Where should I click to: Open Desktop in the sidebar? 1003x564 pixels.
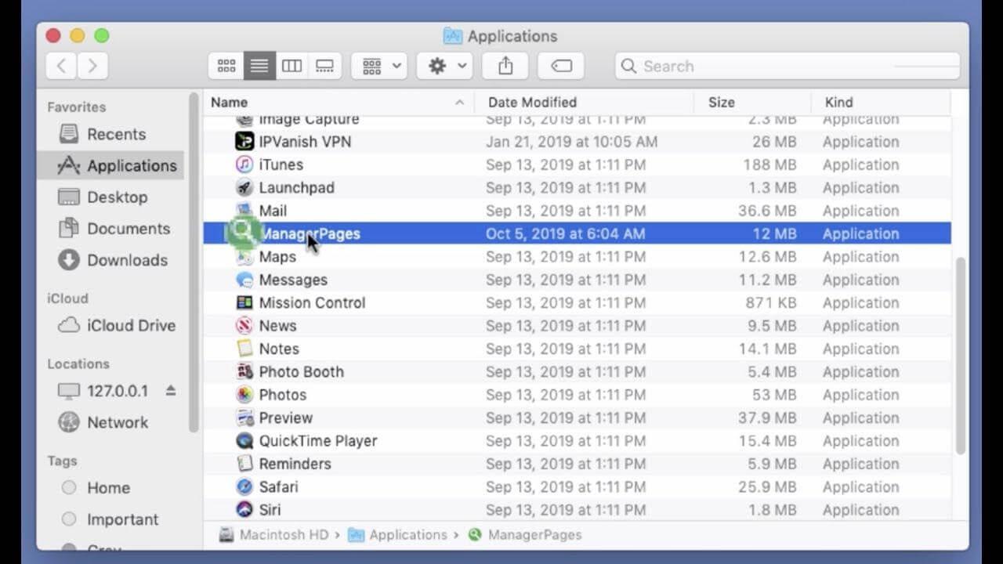tap(110, 197)
